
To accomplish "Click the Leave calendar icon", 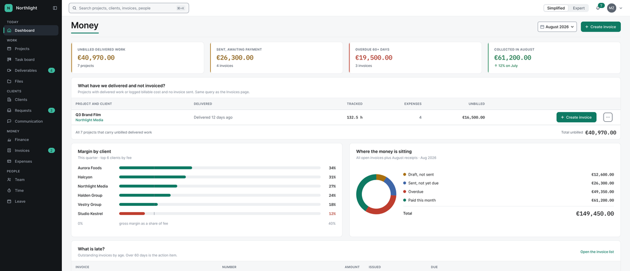I will pos(9,201).
